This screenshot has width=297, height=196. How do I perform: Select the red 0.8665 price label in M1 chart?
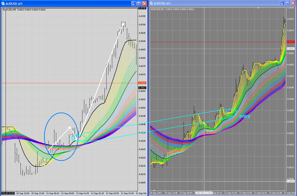click(290, 42)
